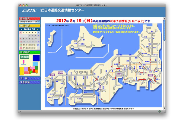Click the 2012年 8月 month title
184x121 pixels.
click(30, 29)
